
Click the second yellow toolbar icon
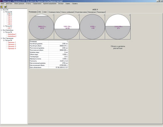coord(6,7)
